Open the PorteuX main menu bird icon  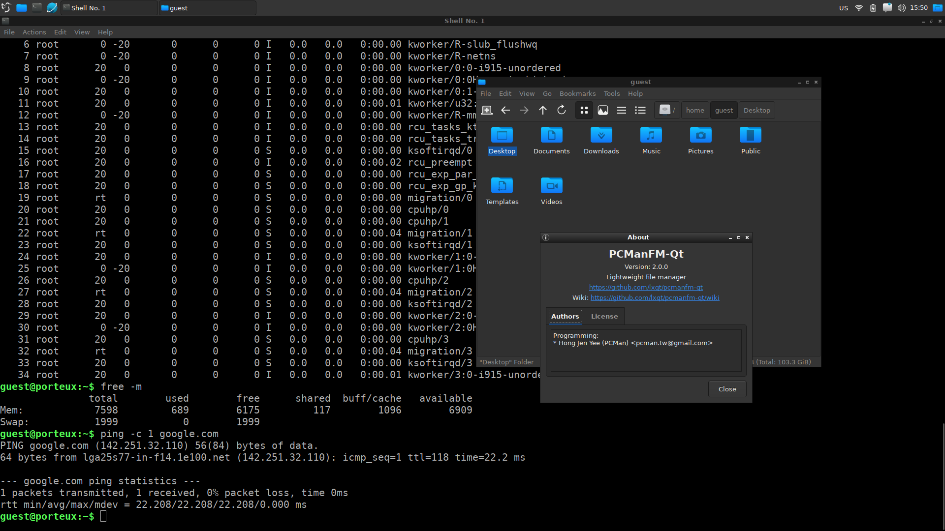(6, 7)
